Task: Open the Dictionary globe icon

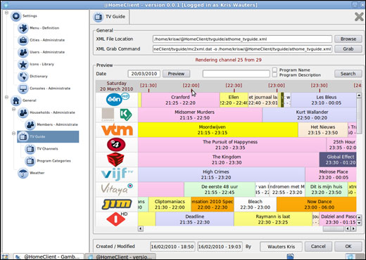Action: (23, 77)
